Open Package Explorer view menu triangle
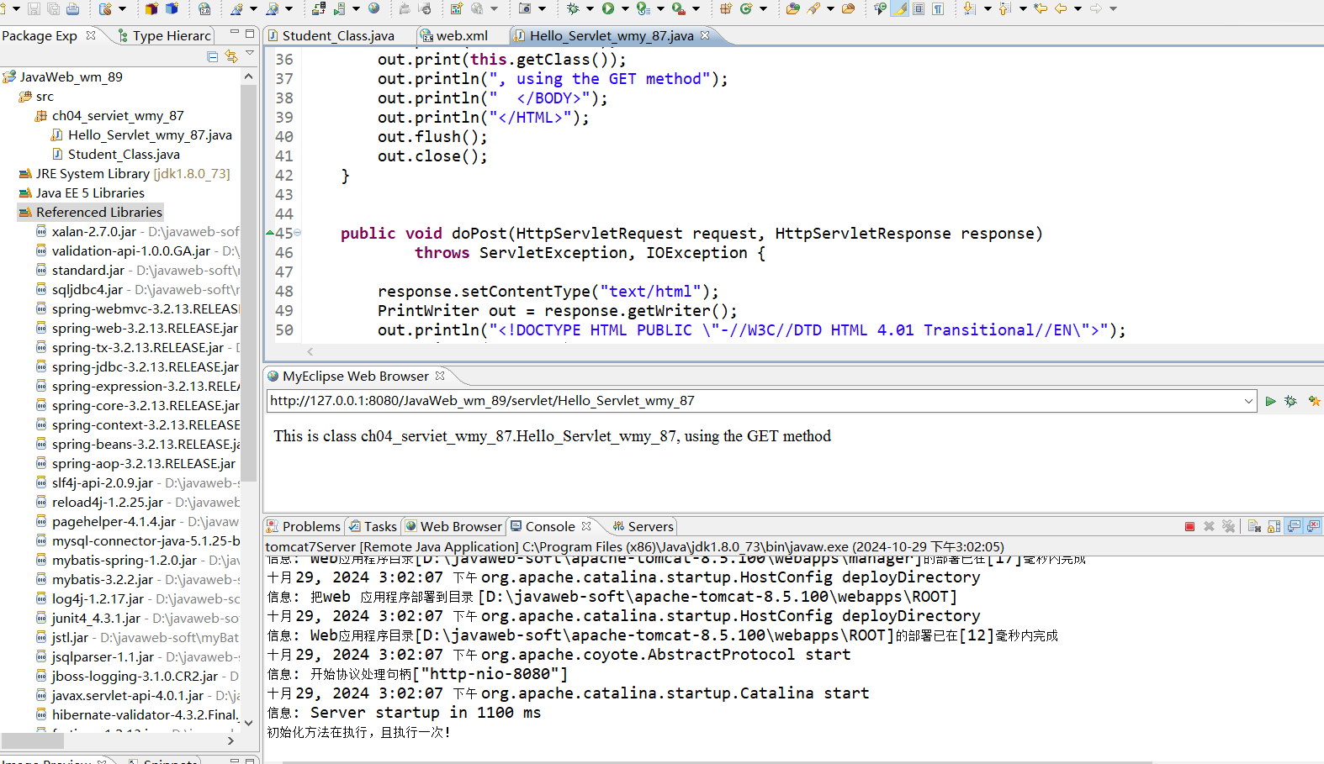1324x764 pixels. click(250, 54)
